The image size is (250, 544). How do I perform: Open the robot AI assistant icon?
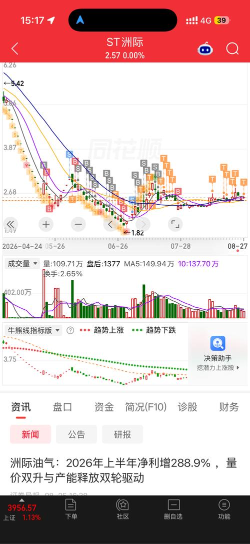[205, 49]
